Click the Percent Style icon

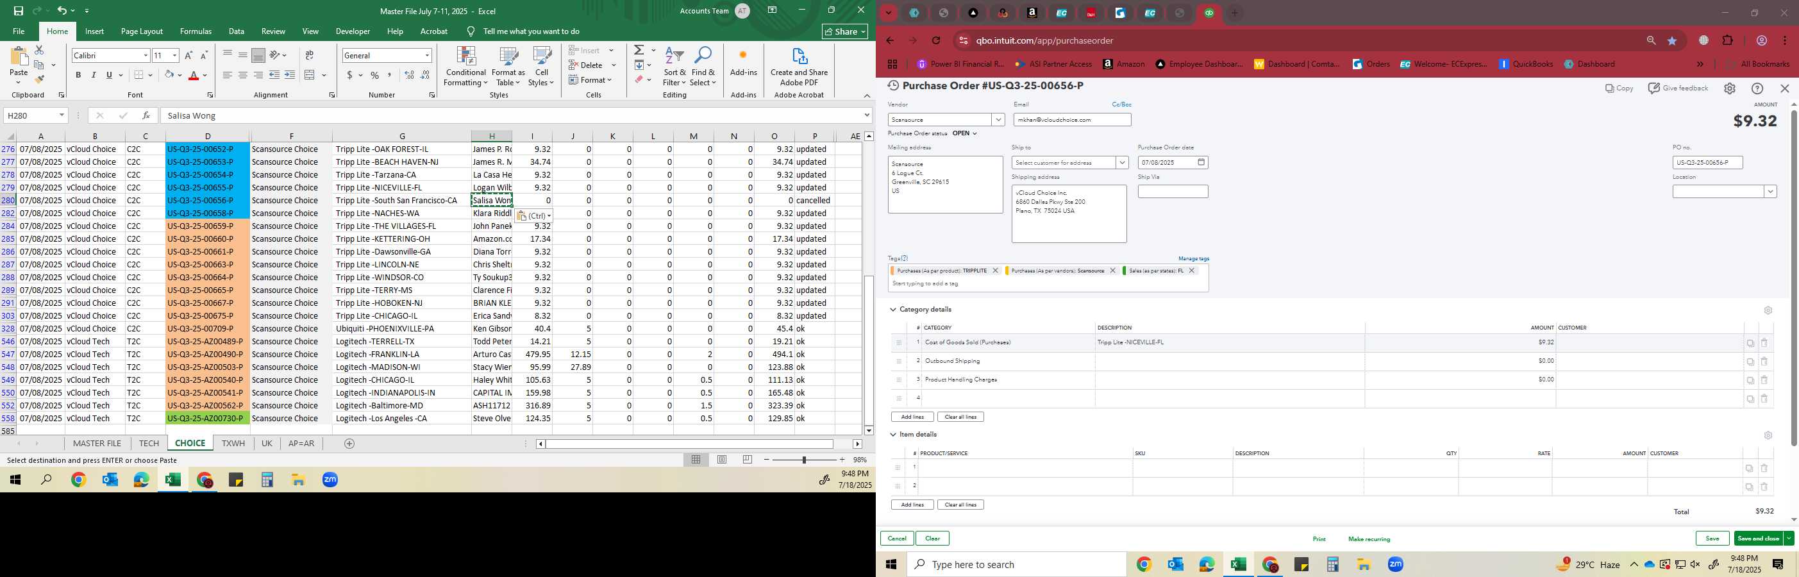[375, 75]
